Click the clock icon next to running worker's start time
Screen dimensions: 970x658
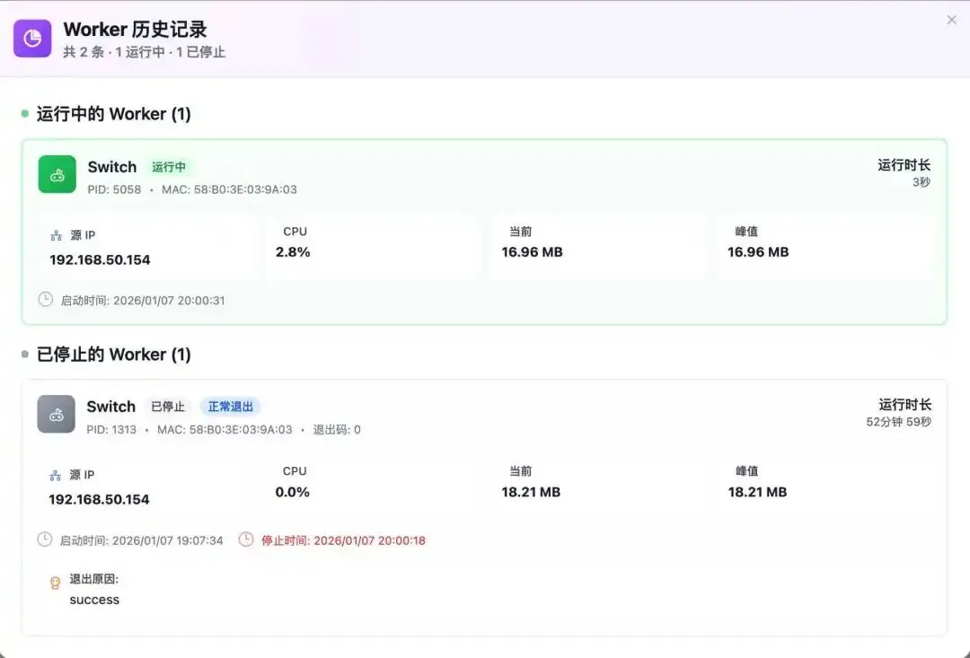point(46,300)
